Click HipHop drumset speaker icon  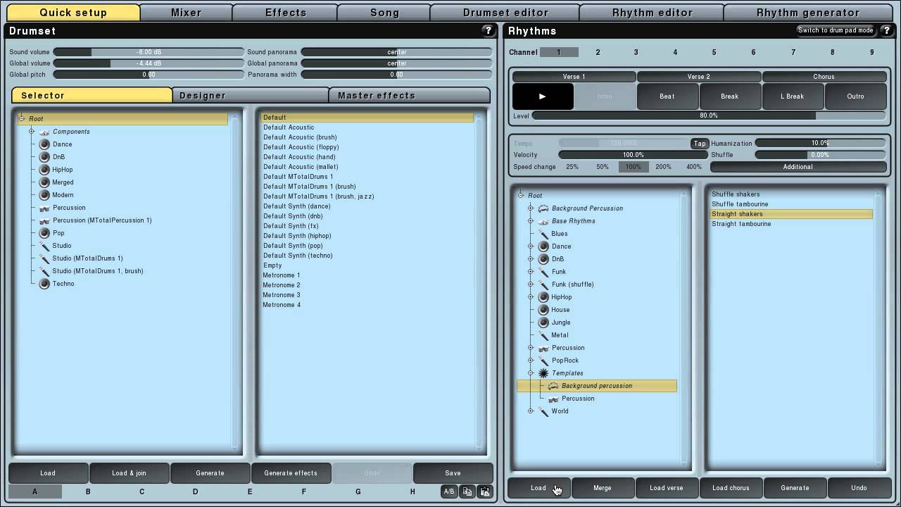(x=44, y=170)
